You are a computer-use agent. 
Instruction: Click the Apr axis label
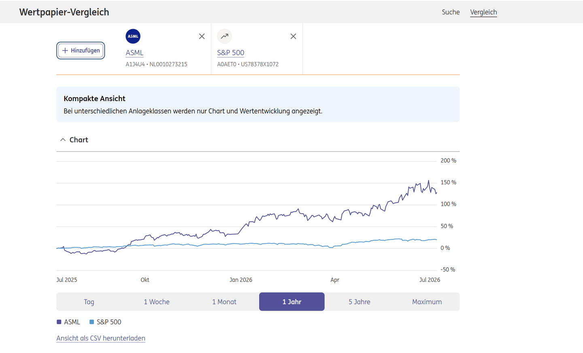pos(335,280)
